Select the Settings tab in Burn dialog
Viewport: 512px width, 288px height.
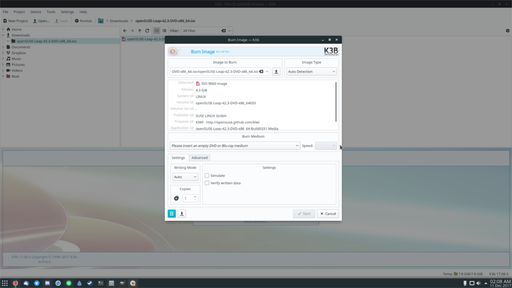[178, 158]
